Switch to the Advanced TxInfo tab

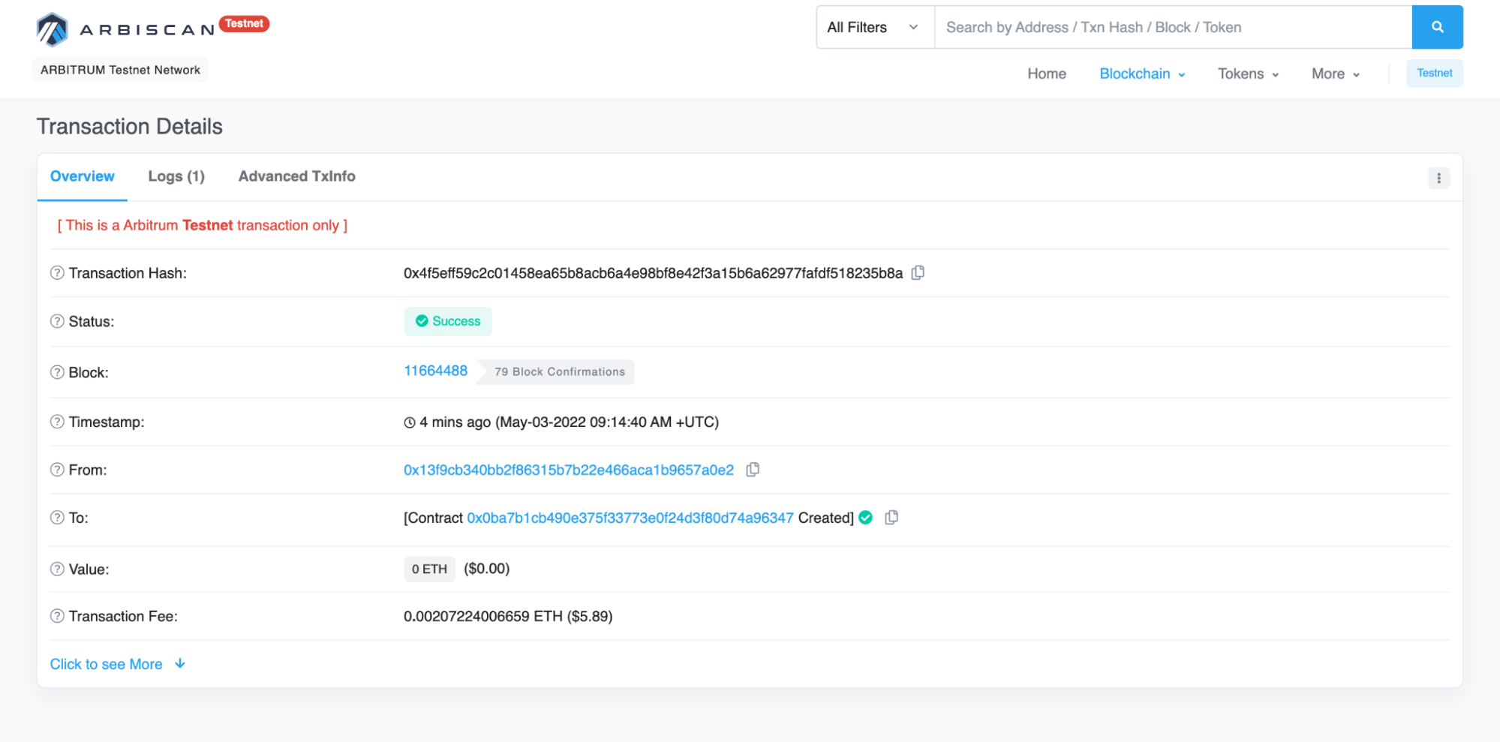point(296,176)
